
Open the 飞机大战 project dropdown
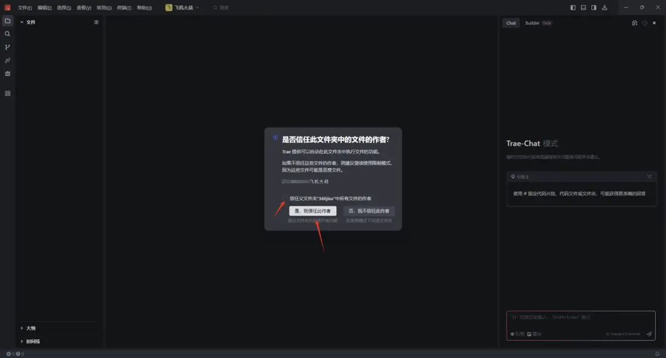tap(182, 8)
